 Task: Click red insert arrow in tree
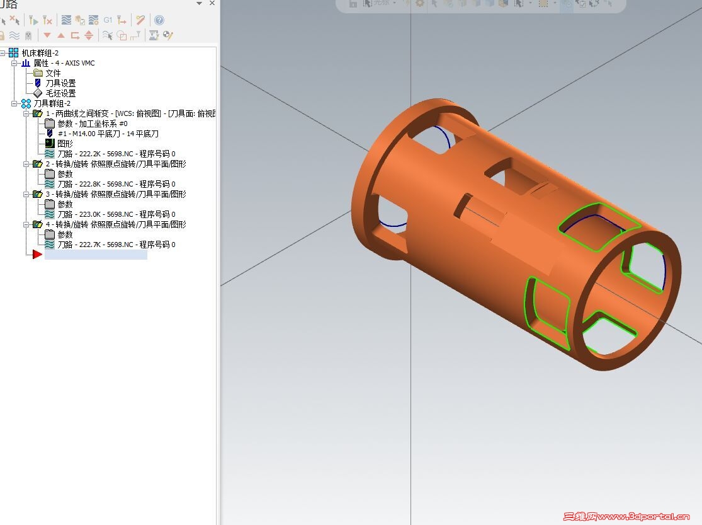point(37,255)
